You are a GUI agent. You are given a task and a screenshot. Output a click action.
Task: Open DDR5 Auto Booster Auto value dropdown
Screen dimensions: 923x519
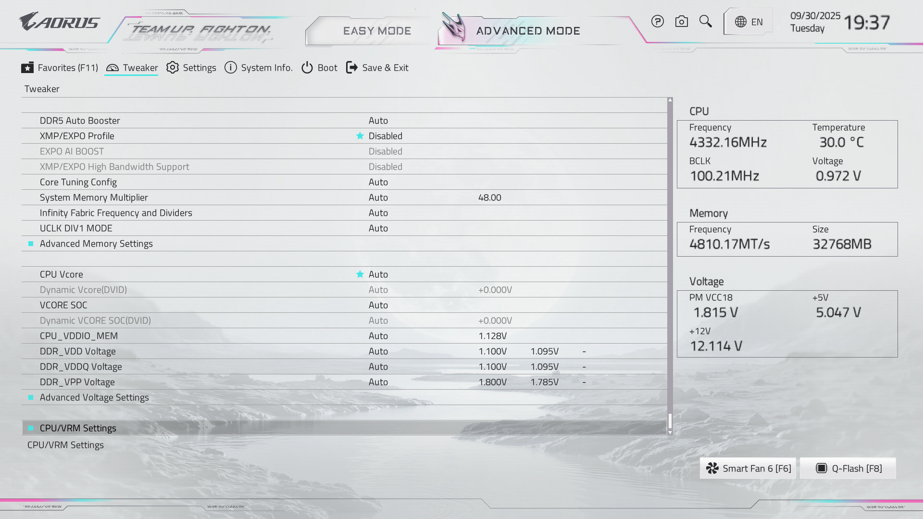click(x=378, y=121)
